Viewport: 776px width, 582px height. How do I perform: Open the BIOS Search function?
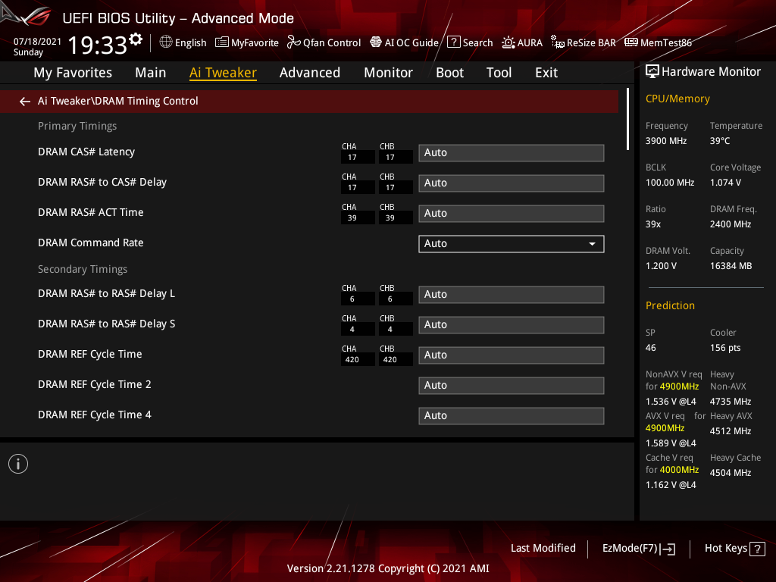tap(470, 42)
